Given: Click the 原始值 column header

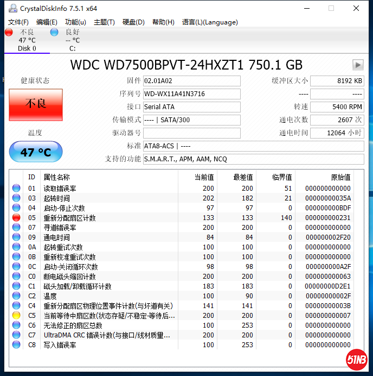Looking at the screenshot, I should click(x=340, y=177).
